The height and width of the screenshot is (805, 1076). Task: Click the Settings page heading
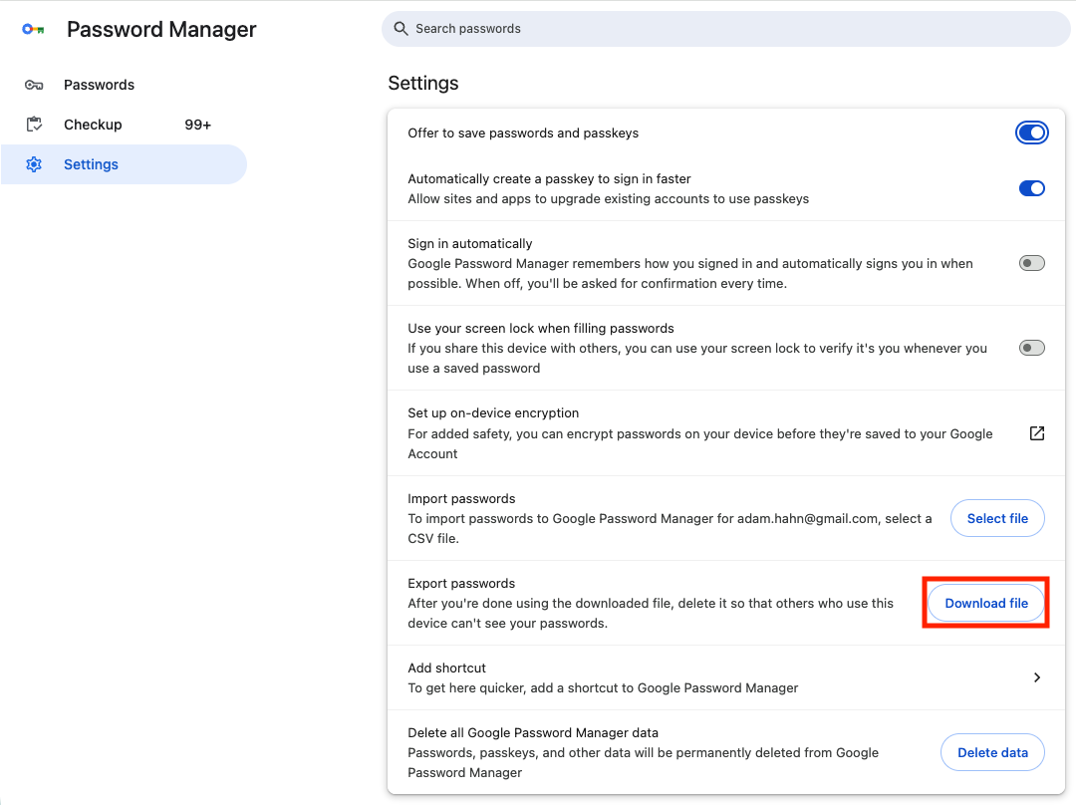(x=423, y=83)
